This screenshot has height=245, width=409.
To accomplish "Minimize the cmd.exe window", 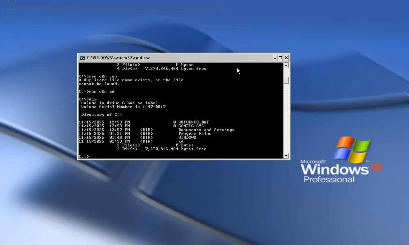I will [275, 58].
